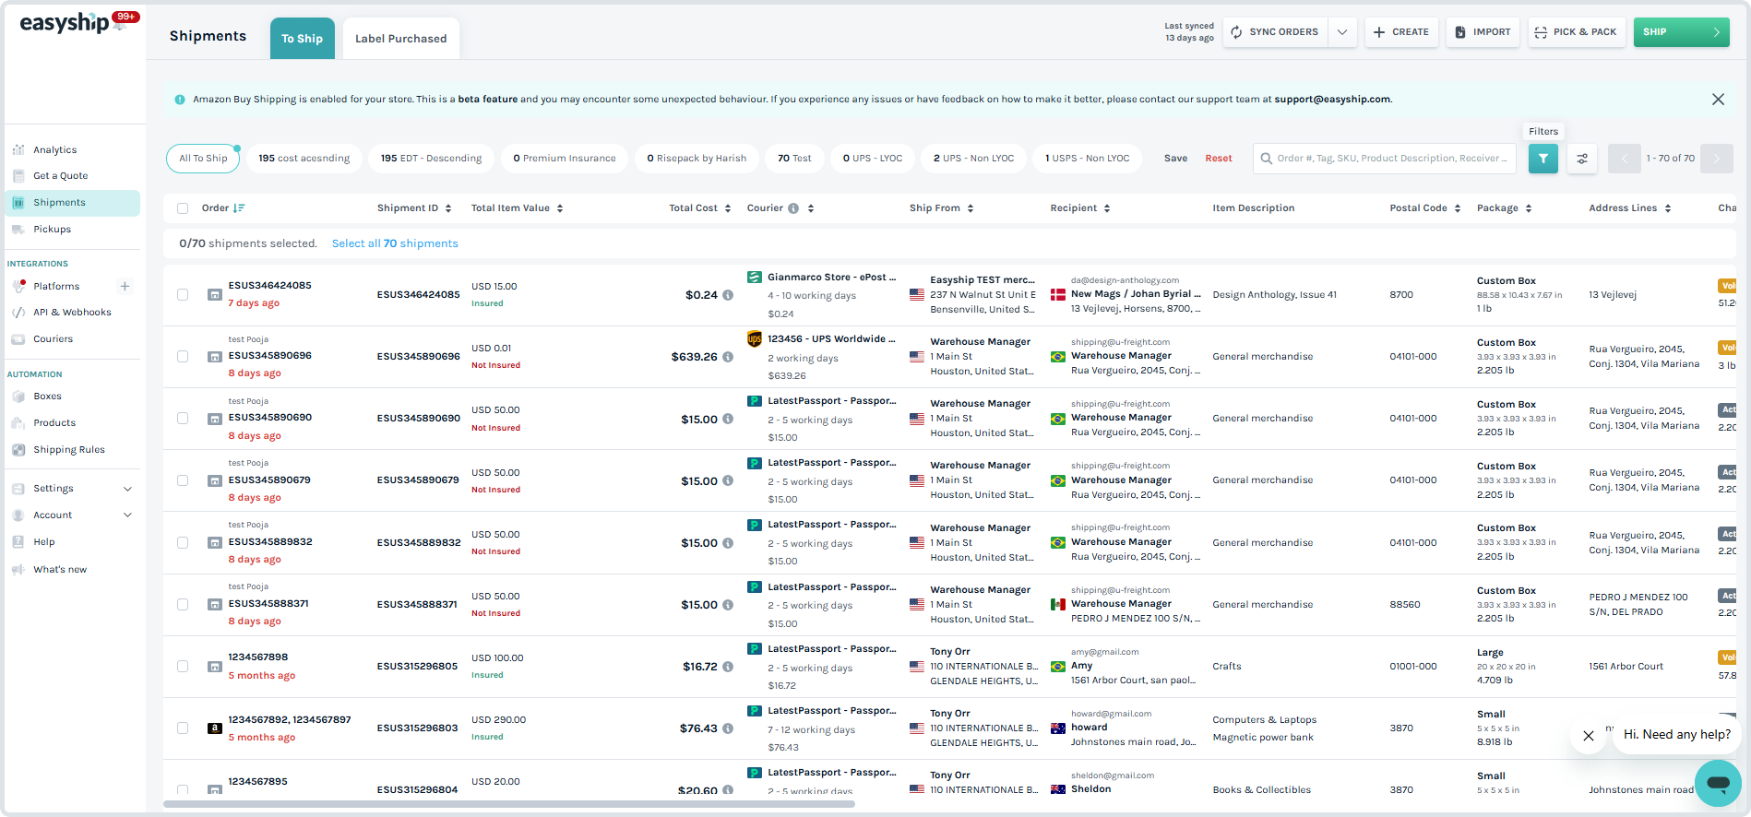Select the To Ship tab
Image resolution: width=1751 pixels, height=817 pixels.
point(303,39)
